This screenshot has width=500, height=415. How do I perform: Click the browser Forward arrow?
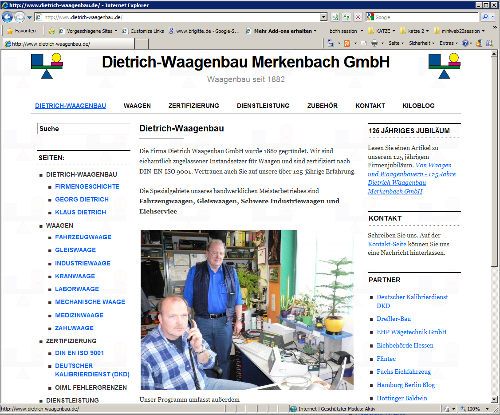point(20,17)
